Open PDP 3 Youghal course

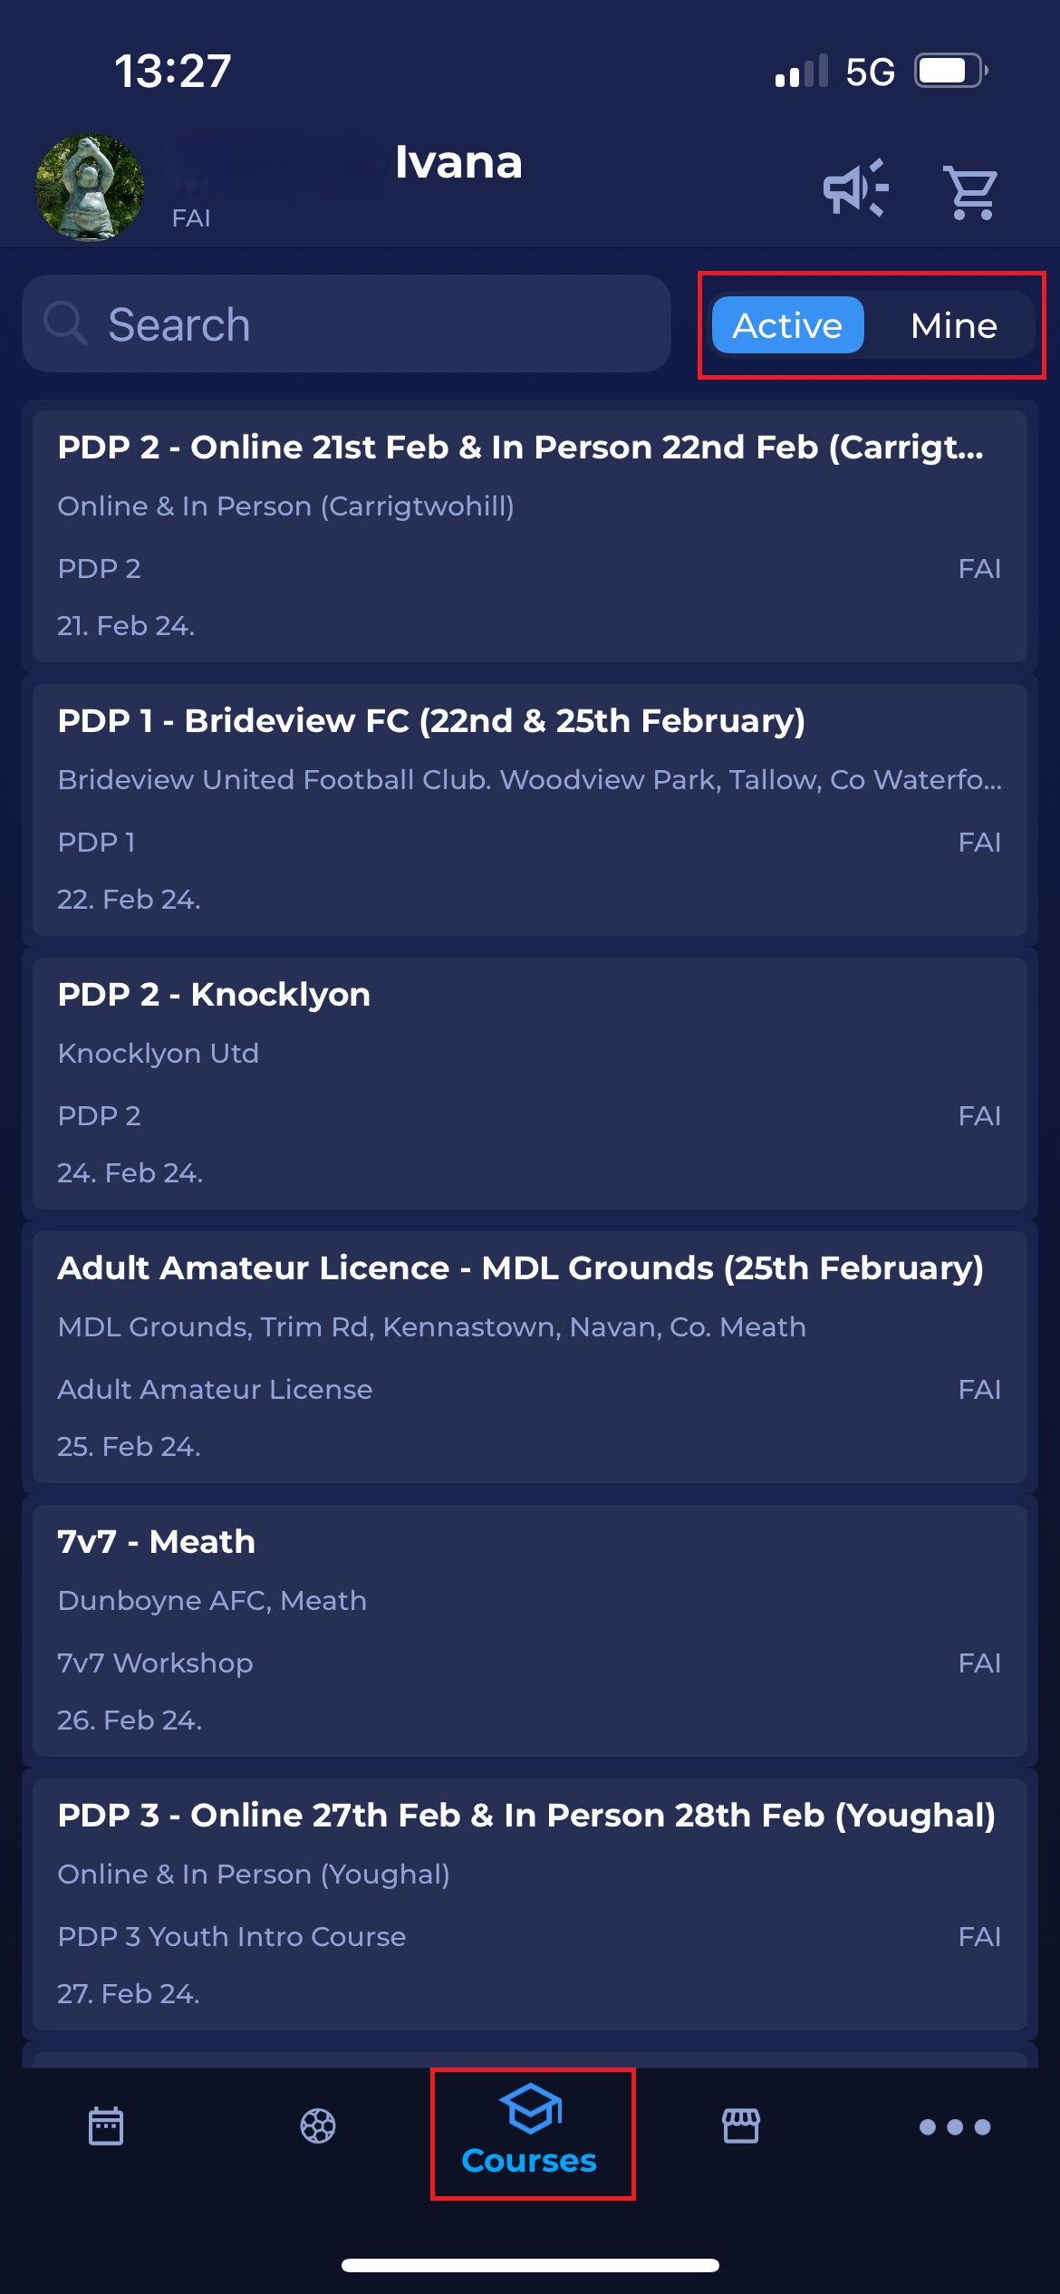click(530, 1904)
